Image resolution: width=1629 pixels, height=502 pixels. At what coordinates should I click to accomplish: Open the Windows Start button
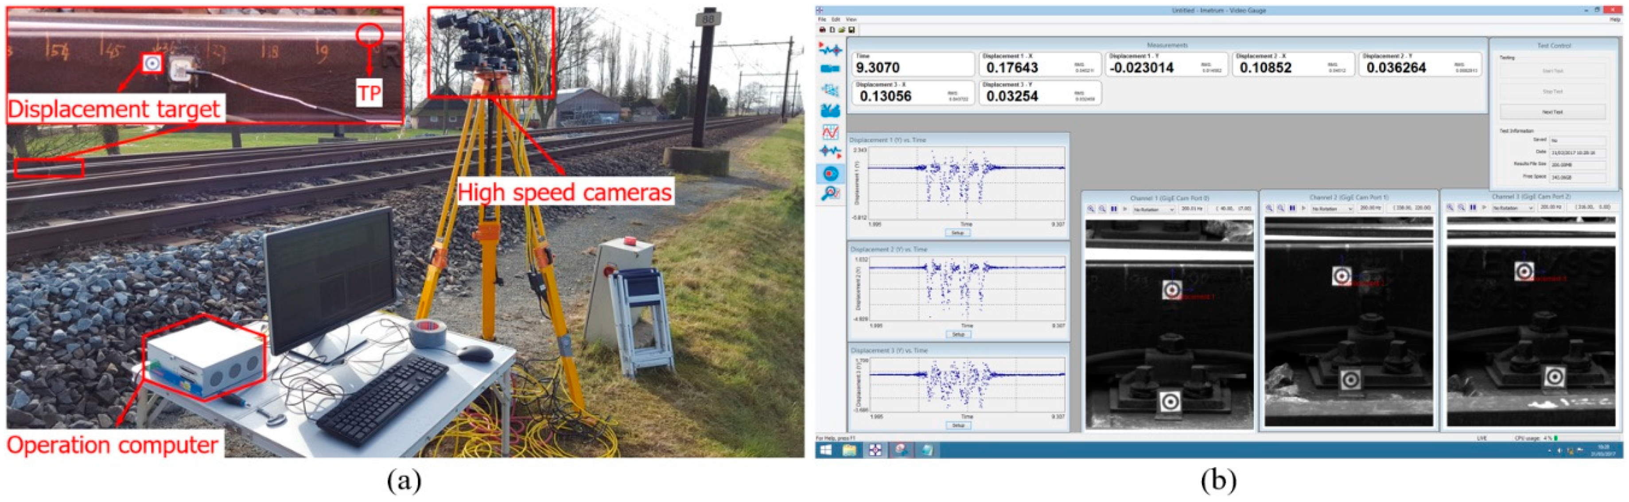tap(825, 450)
